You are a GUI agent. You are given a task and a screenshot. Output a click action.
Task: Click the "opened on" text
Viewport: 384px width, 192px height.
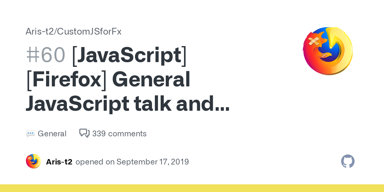[x=95, y=162]
